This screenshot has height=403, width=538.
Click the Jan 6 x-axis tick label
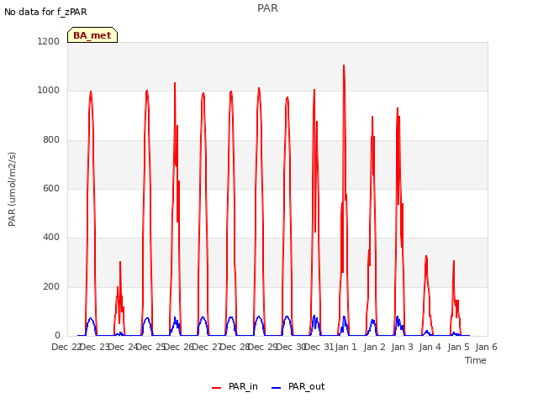486,347
